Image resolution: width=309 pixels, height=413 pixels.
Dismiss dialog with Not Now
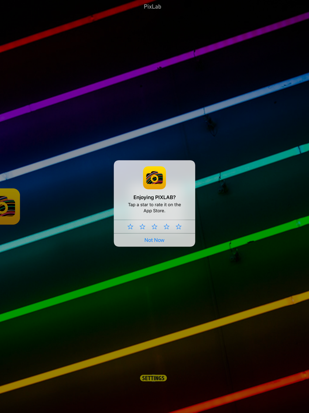(154, 240)
